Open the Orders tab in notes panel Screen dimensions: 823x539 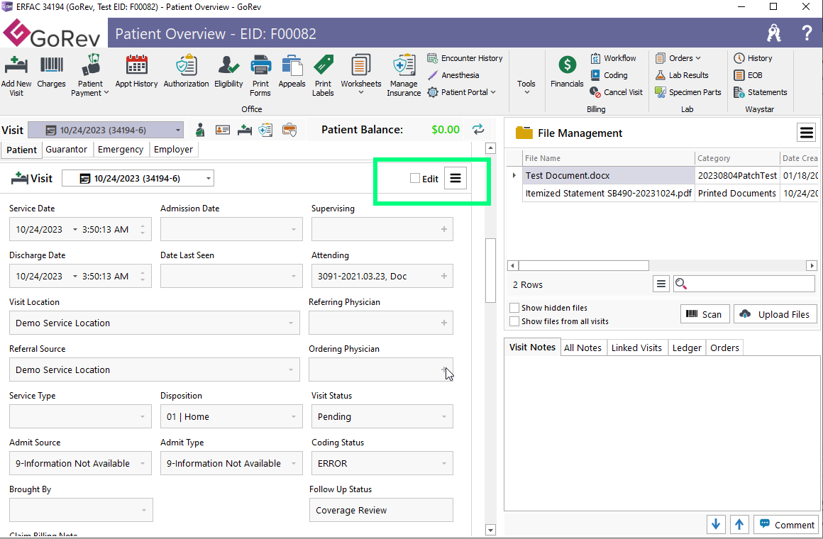pyautogui.click(x=724, y=348)
